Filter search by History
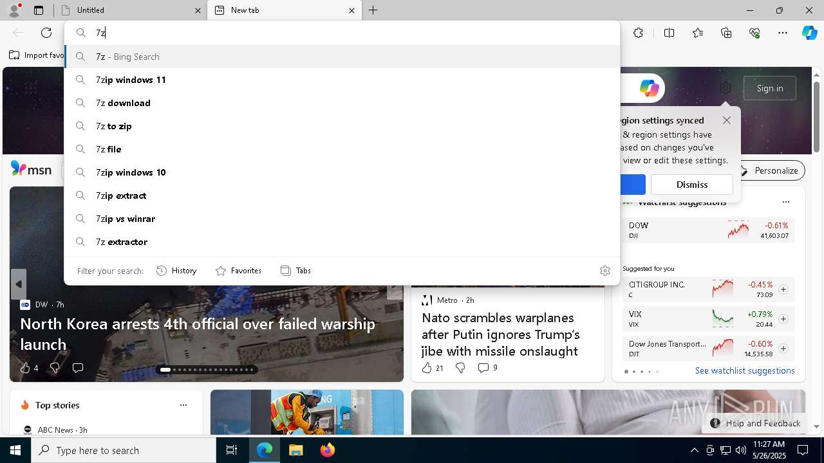 pyautogui.click(x=176, y=271)
